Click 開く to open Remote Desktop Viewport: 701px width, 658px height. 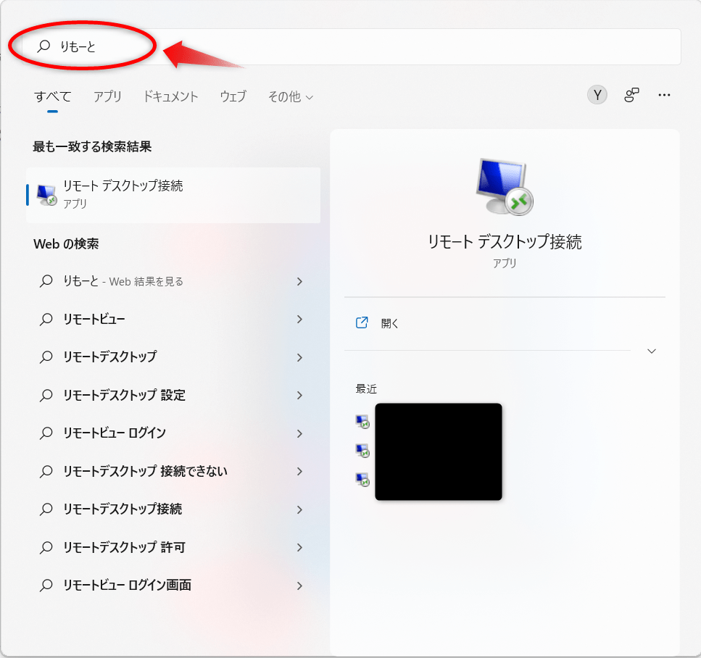389,323
